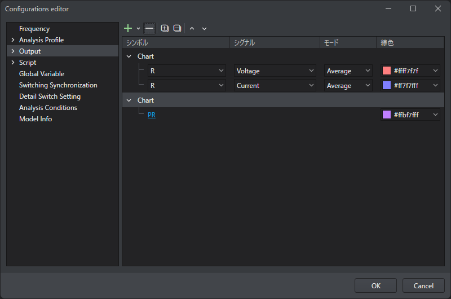Click the 線色 column header

click(x=410, y=42)
